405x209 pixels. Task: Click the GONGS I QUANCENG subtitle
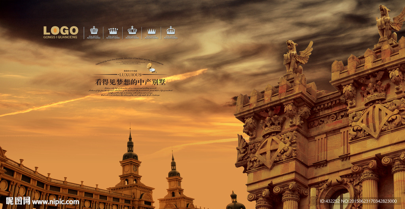pos(60,37)
